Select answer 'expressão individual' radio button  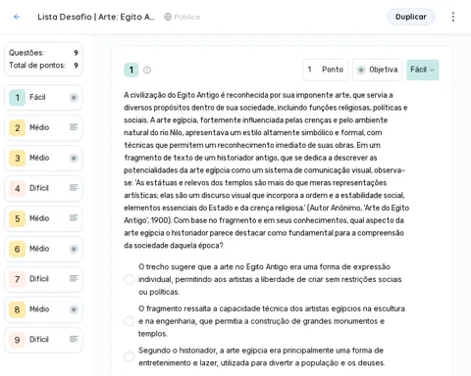(130, 279)
